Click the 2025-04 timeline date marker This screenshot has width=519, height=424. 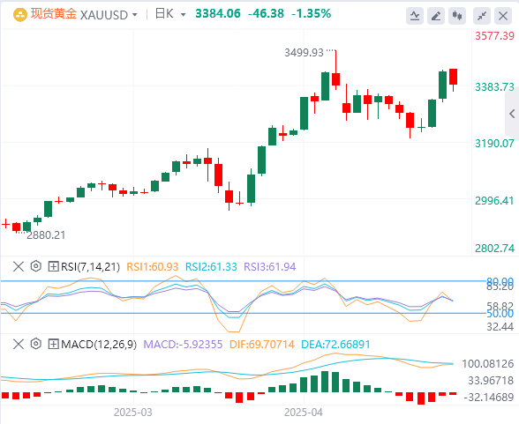[x=304, y=413]
